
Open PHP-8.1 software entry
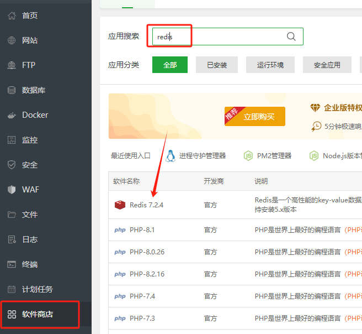point(142,230)
